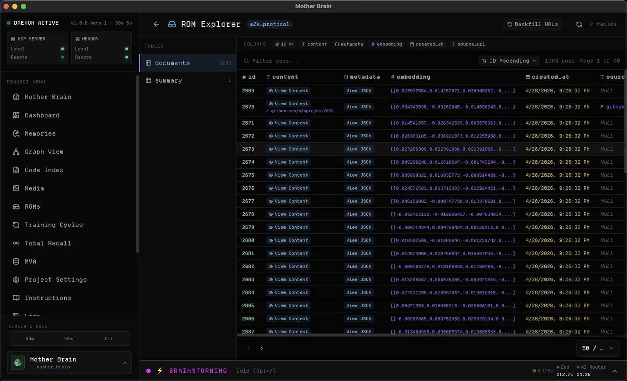The height and width of the screenshot is (381, 627).
Task: Click the lightning bolt Brainstorming icon
Action: pyautogui.click(x=160, y=370)
